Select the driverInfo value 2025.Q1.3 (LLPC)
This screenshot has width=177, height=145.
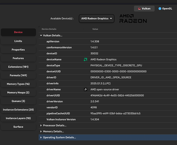100,84
